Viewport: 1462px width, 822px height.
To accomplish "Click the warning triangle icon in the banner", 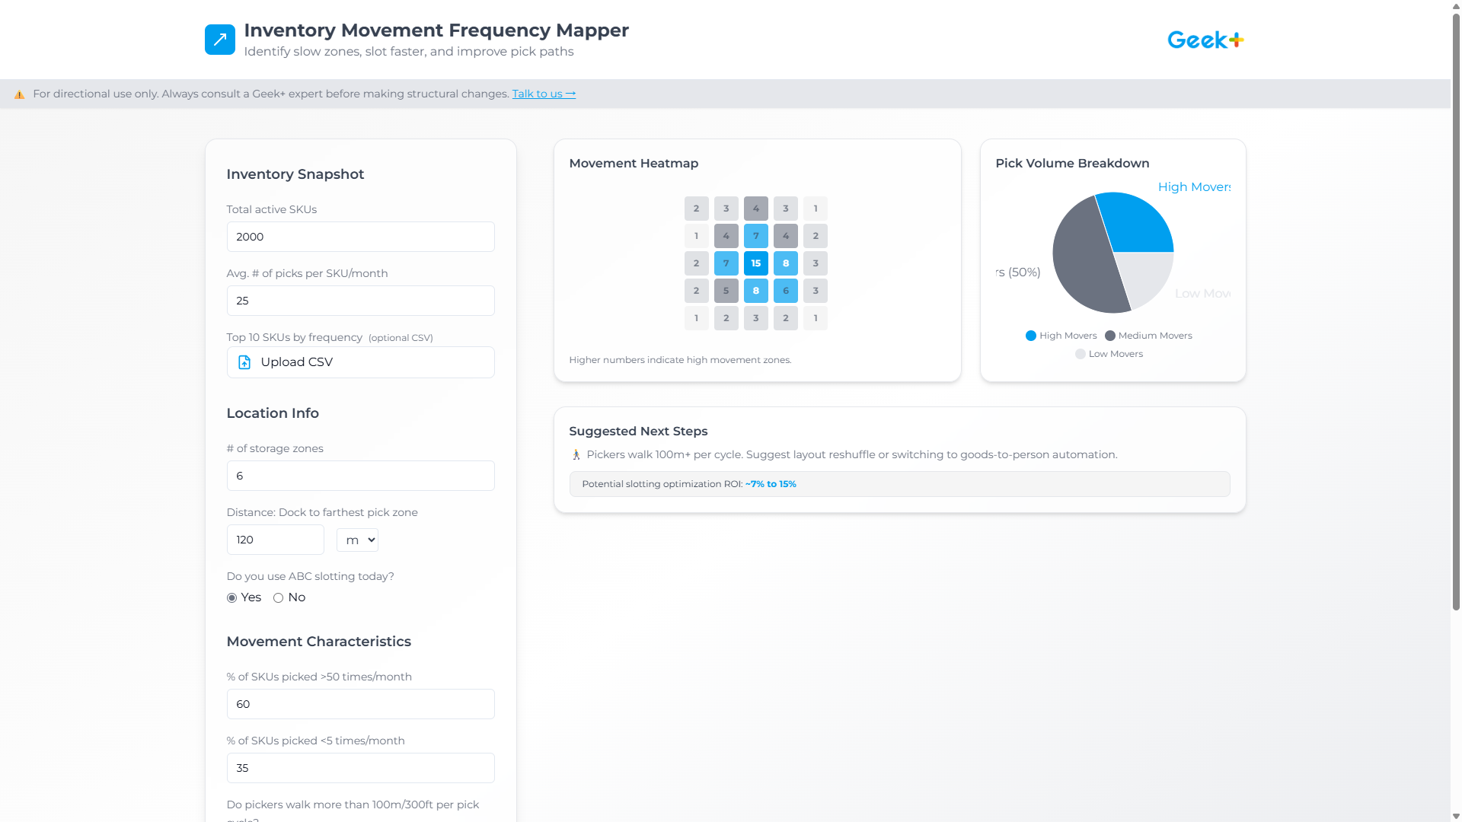I will [19, 94].
